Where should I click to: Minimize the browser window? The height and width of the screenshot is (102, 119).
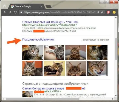click(102, 2)
